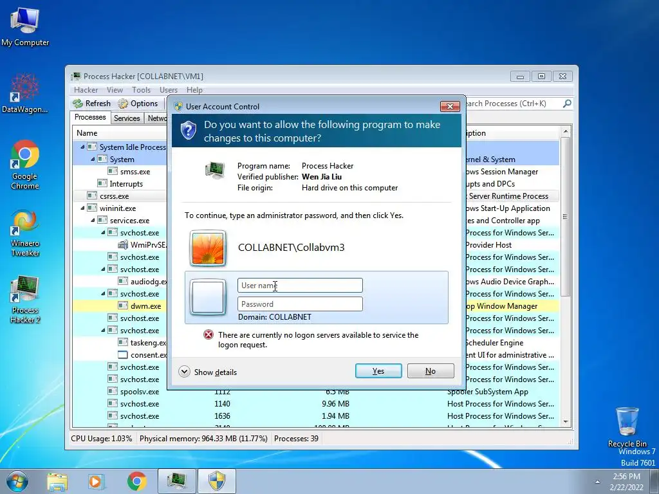Show hidden system tray icons

pos(597,482)
